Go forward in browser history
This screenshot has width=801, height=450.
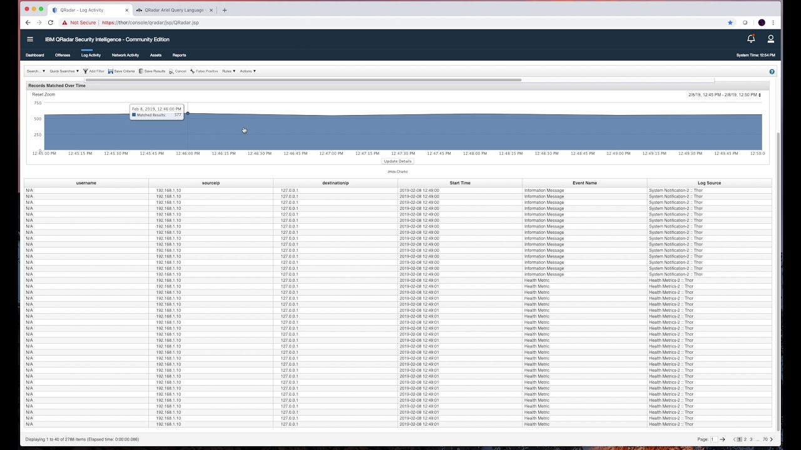coord(39,22)
